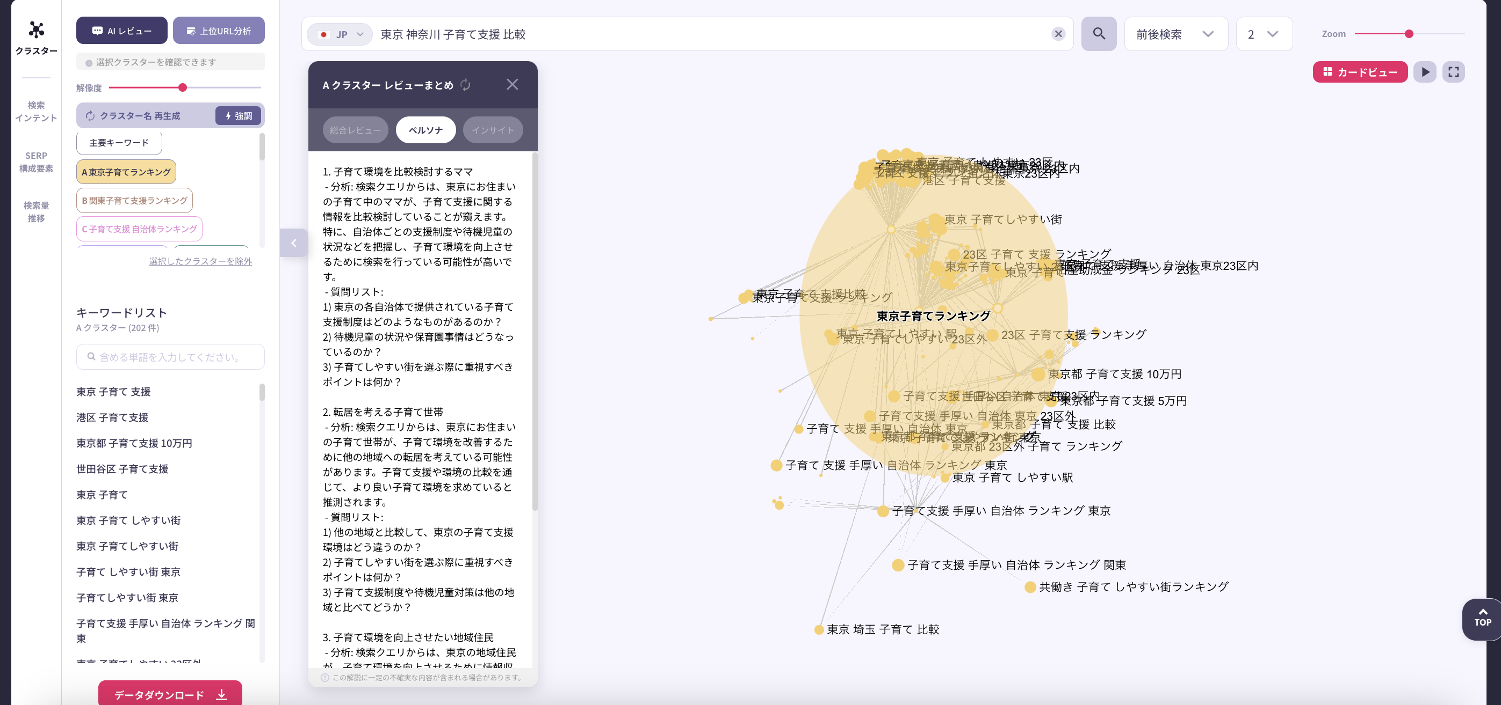Click the search magnifier button

point(1099,34)
